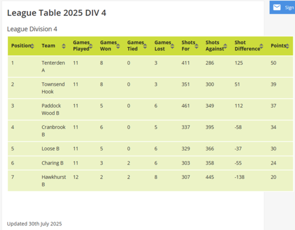Select team name Loose B

pos(50,149)
